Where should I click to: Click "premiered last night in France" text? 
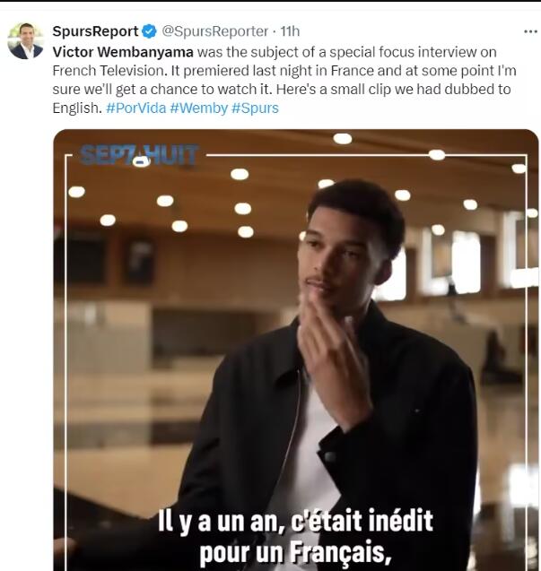click(x=279, y=71)
